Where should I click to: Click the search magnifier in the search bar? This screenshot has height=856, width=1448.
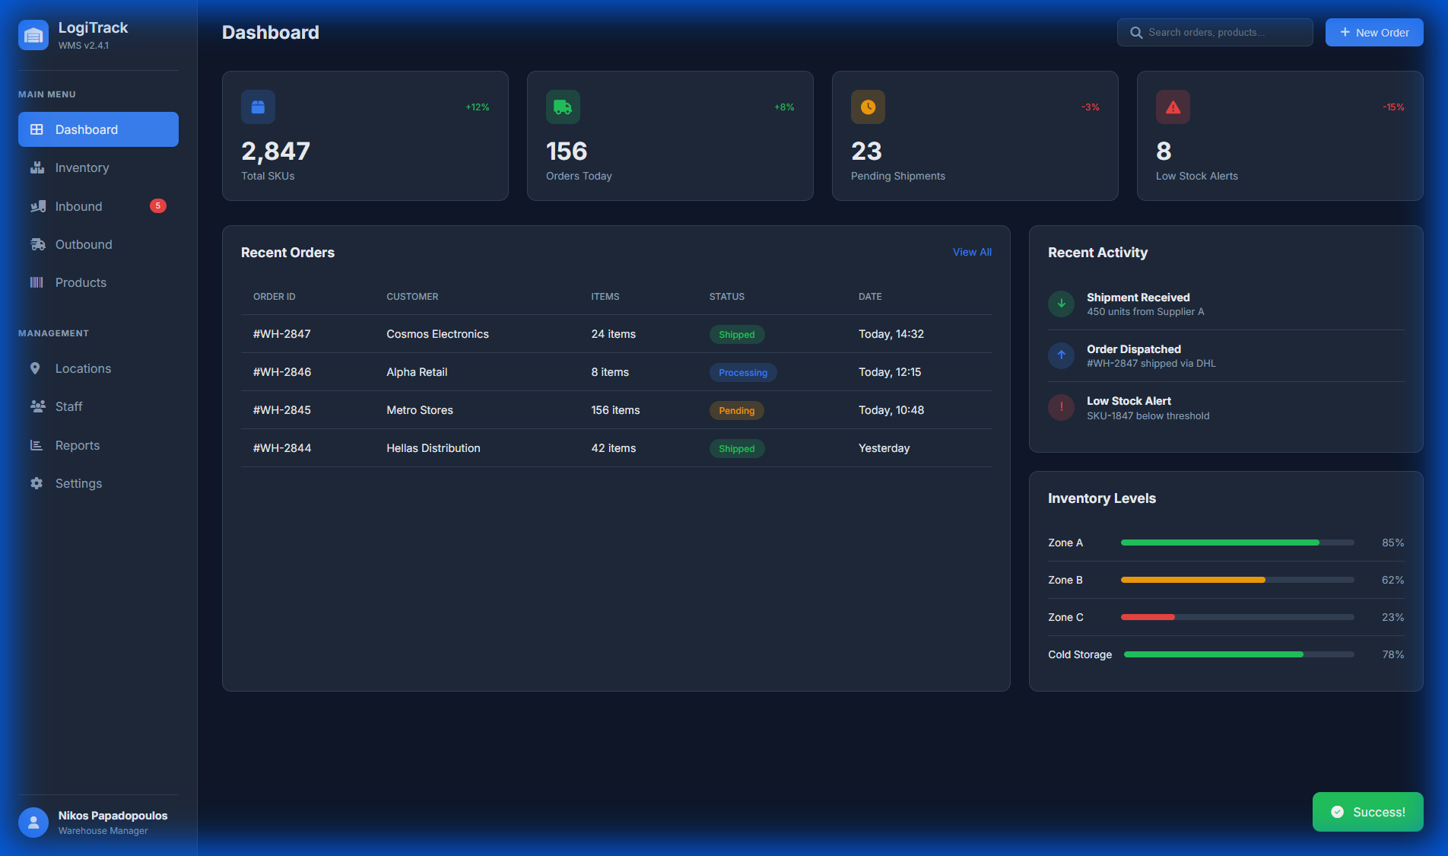point(1135,32)
